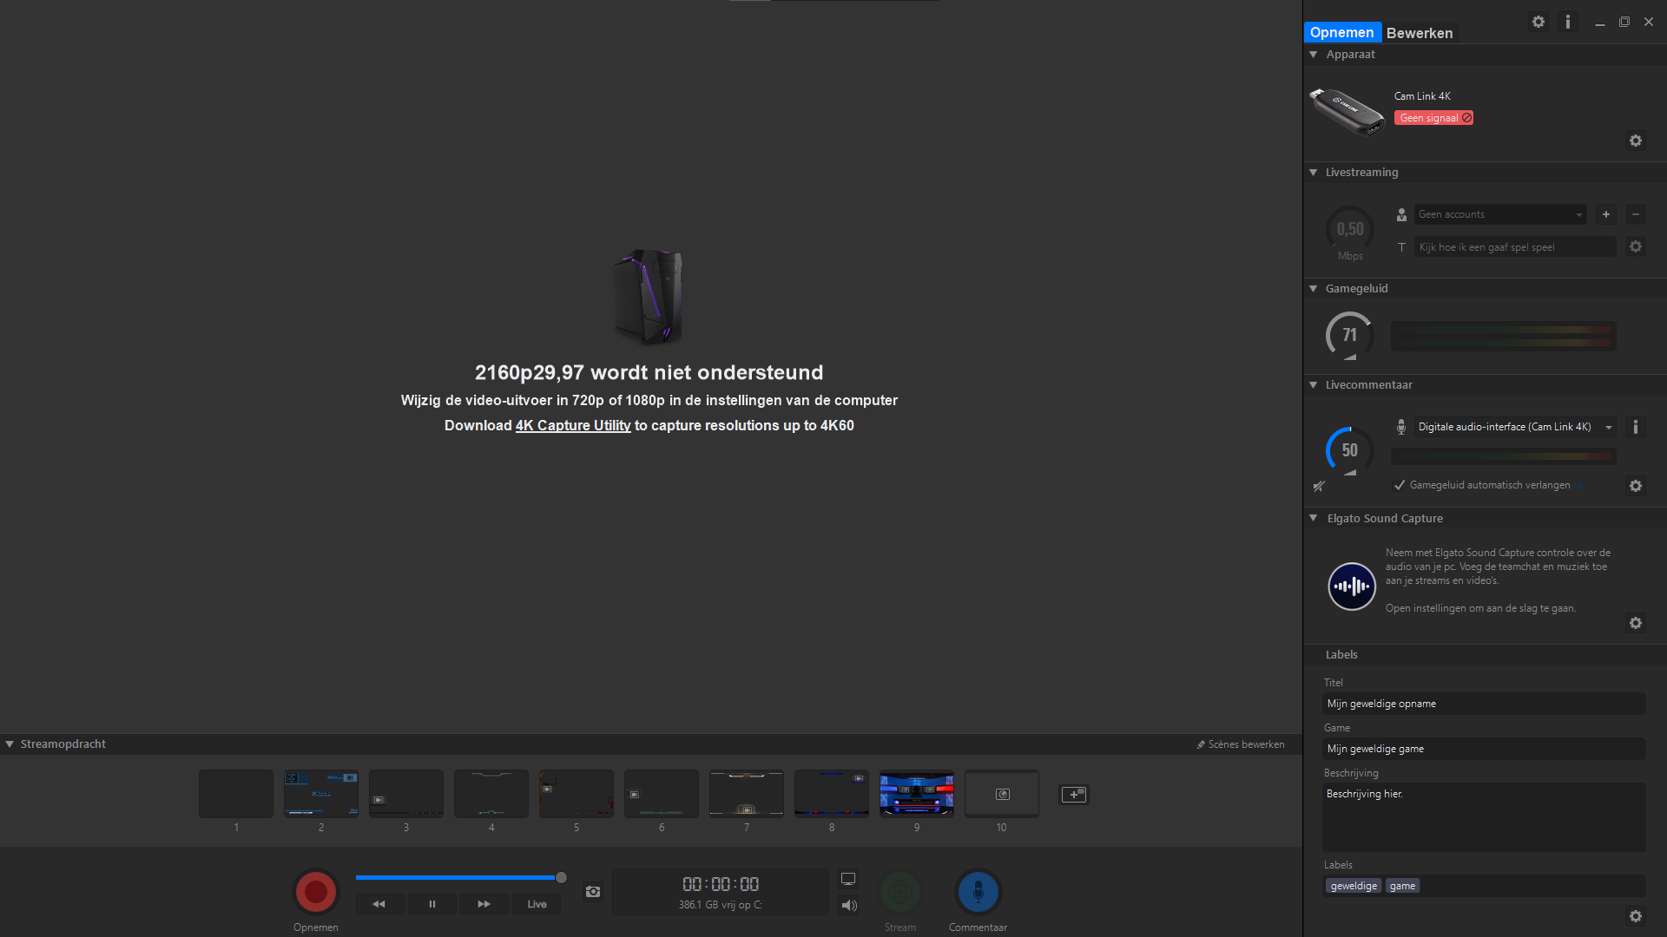Take a screenshot with the camera icon
Viewport: 1667px width, 937px height.
pos(593,892)
